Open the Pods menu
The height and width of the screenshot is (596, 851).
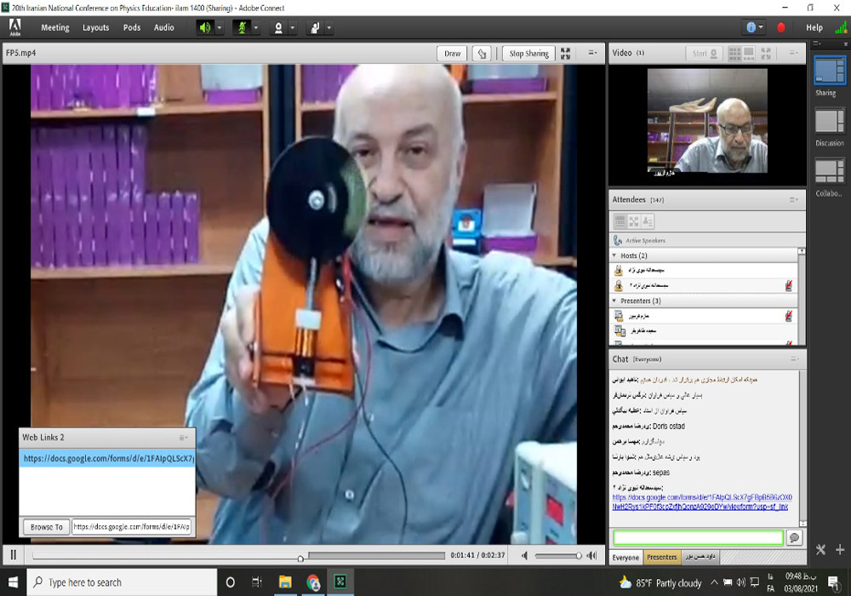click(x=132, y=27)
